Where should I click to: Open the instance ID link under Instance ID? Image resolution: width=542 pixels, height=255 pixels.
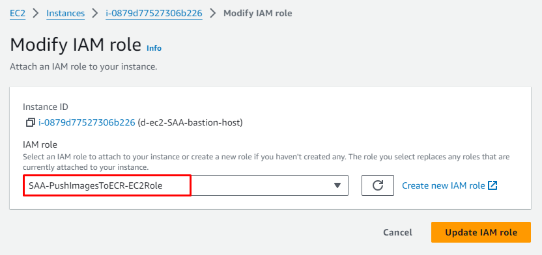(x=87, y=122)
